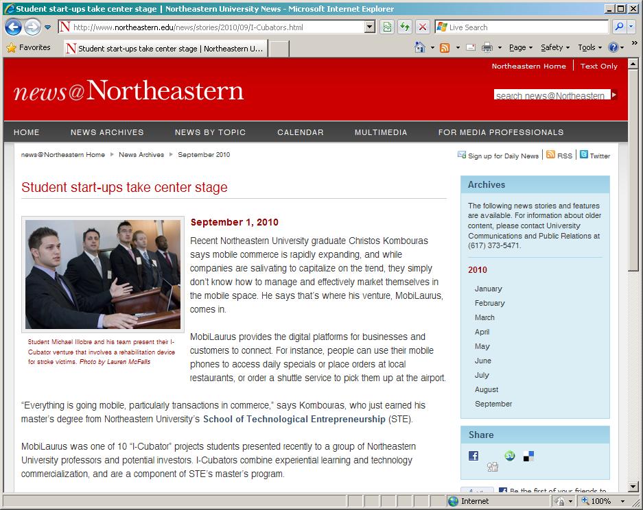Open the Safety menu dropdown
Screen dimensions: 643x510
[555, 47]
